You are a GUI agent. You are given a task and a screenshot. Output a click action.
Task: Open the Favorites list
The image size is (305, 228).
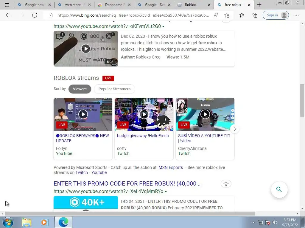[x=242, y=15]
